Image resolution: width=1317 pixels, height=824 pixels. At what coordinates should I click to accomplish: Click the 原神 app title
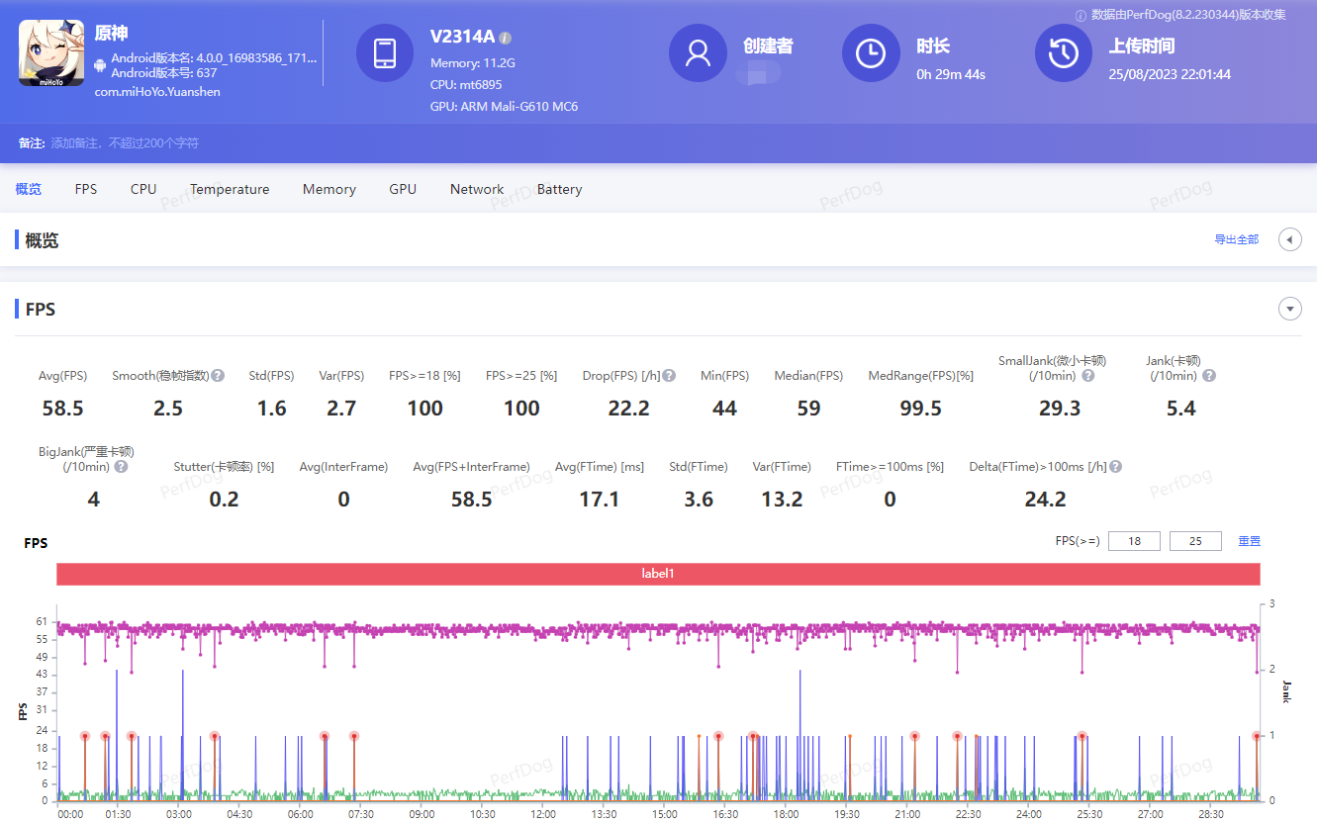tap(112, 34)
